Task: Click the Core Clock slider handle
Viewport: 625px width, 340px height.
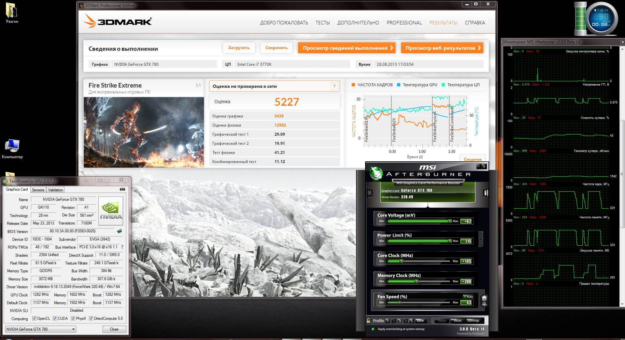Action: (x=402, y=261)
